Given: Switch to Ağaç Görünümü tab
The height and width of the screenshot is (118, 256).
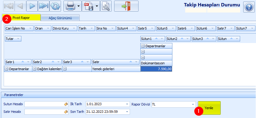Looking at the screenshot, I should [x=60, y=18].
